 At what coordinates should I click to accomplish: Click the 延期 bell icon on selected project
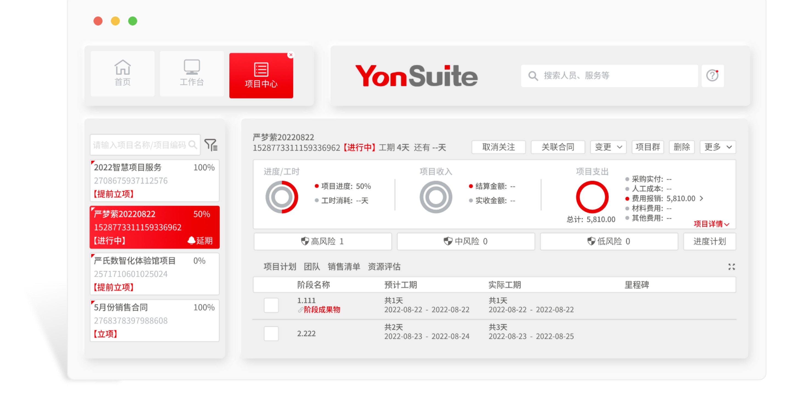click(x=191, y=240)
